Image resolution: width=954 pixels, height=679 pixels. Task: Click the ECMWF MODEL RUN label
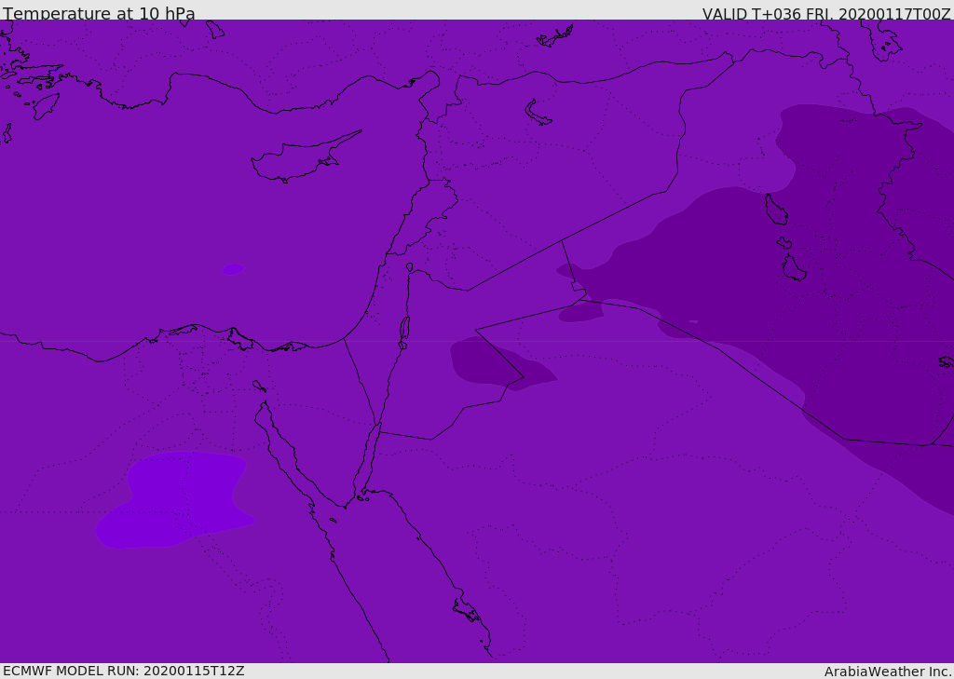(x=123, y=671)
